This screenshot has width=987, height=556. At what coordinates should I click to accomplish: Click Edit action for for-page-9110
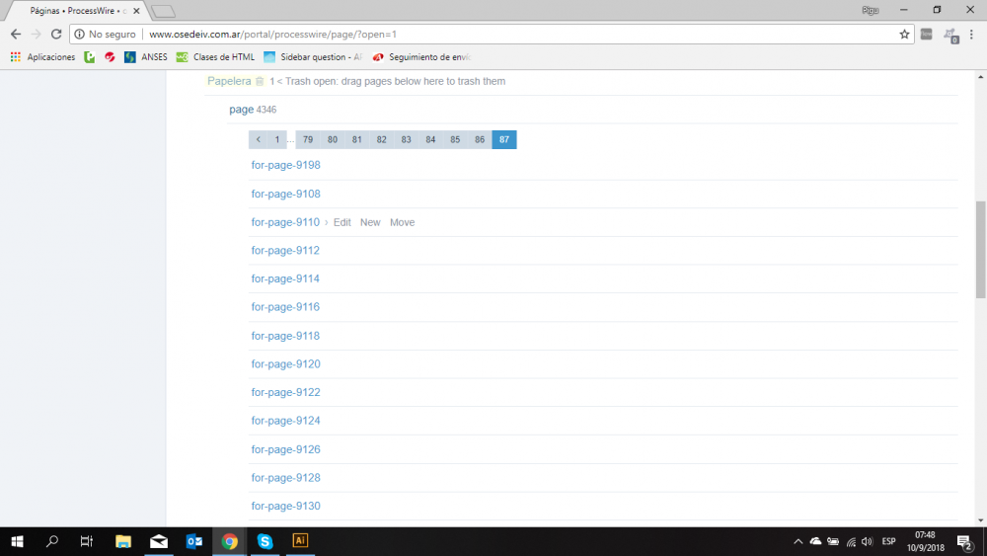[342, 222]
